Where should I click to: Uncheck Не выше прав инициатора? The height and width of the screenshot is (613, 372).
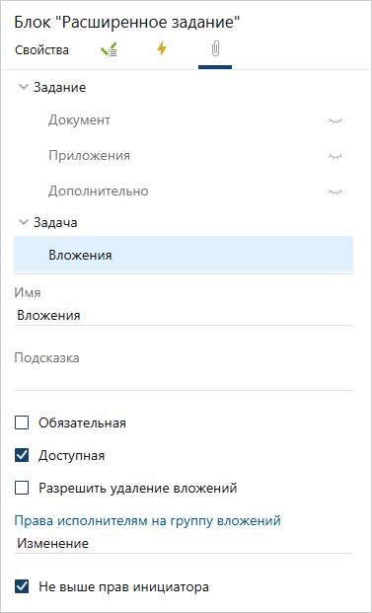22,586
